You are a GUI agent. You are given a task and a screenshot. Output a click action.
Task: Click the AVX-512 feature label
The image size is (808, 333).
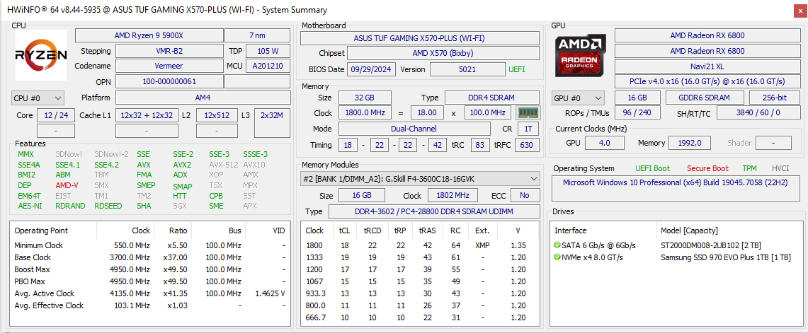point(223,165)
